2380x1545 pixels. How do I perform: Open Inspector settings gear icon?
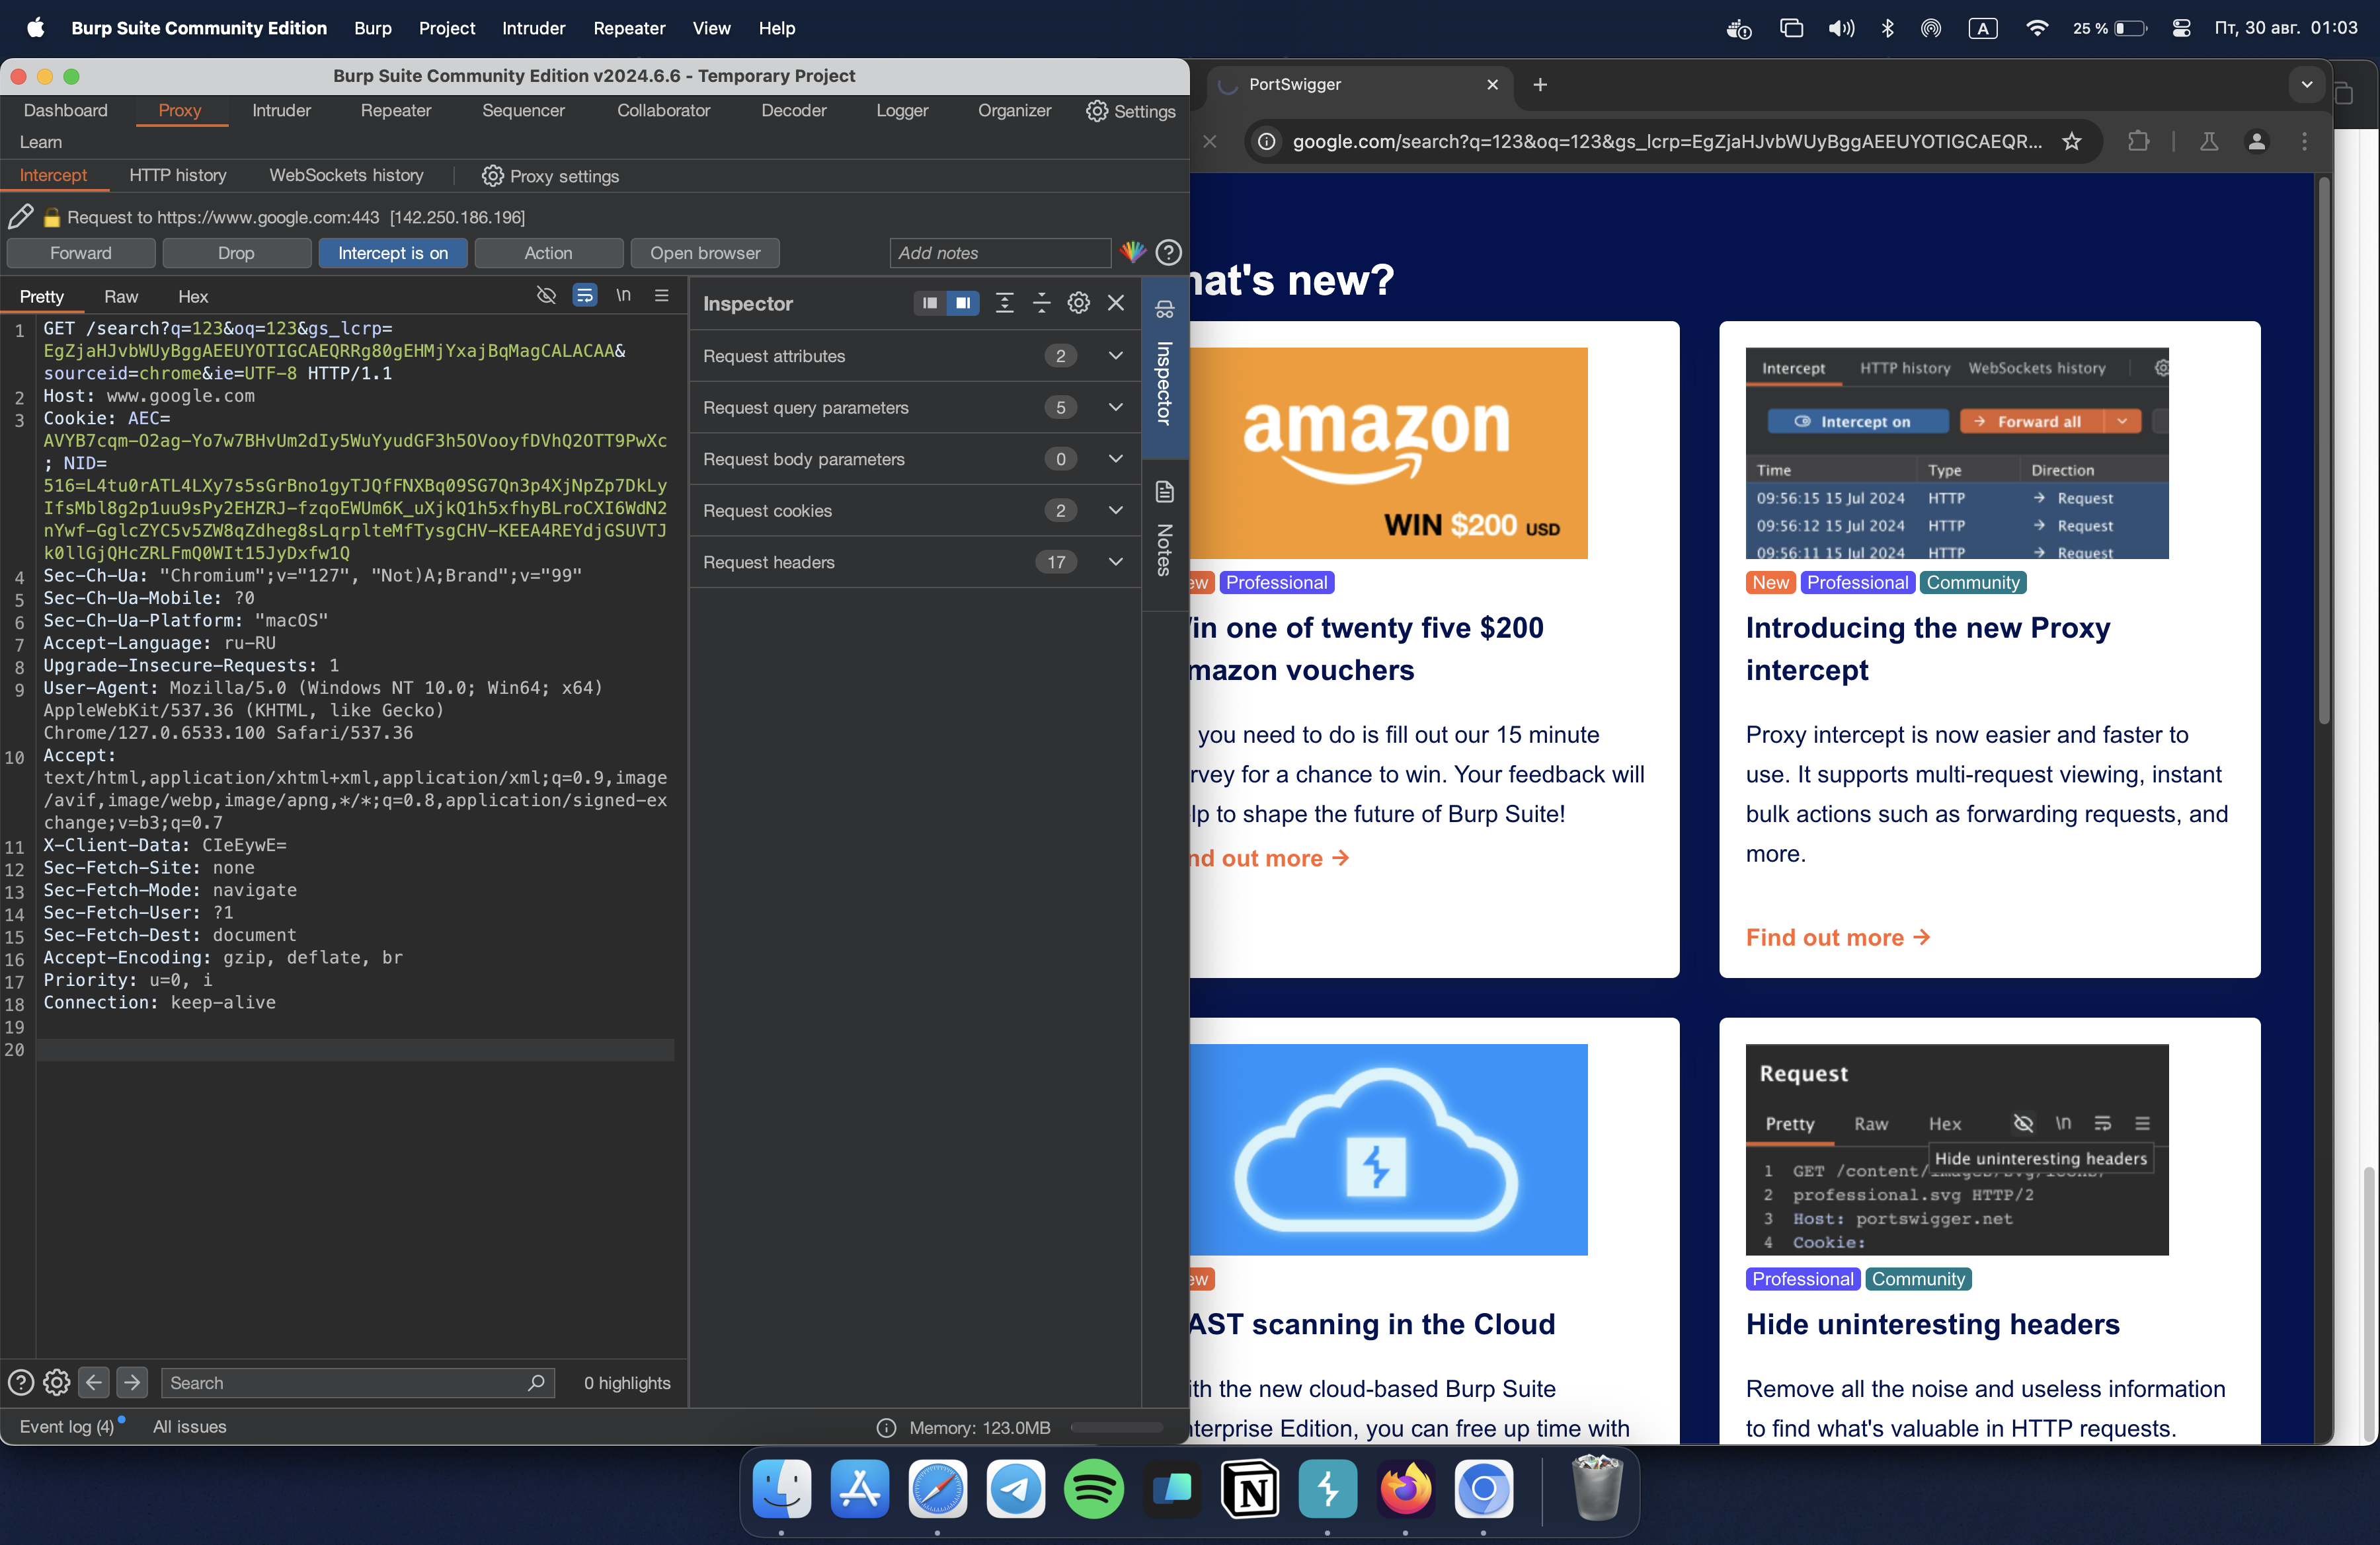tap(1078, 303)
